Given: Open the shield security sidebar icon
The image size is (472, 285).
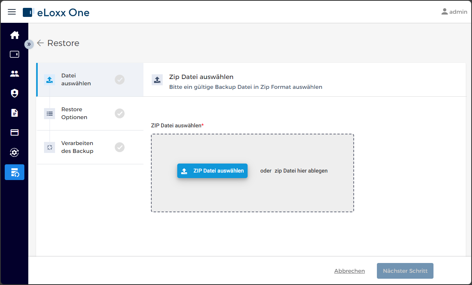Looking at the screenshot, I should (15, 93).
